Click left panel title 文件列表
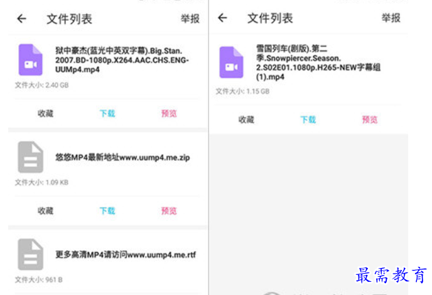The height and width of the screenshot is (295, 432). pyautogui.click(x=70, y=19)
